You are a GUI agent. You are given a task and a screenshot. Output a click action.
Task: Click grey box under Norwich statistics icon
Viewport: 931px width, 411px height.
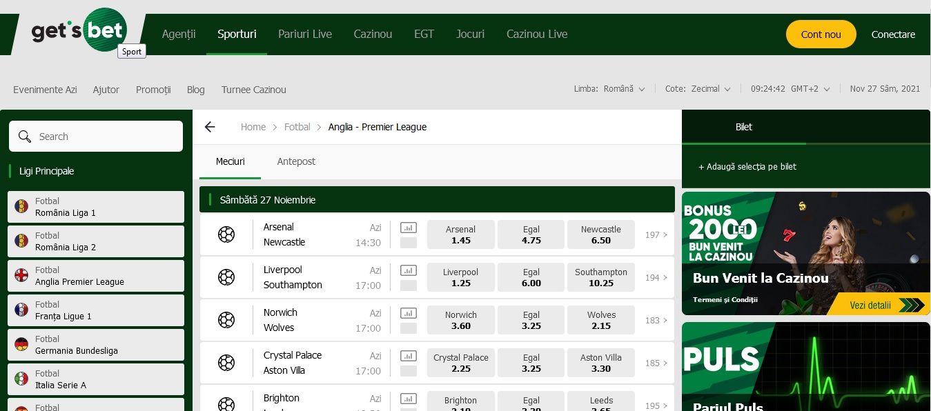(409, 328)
